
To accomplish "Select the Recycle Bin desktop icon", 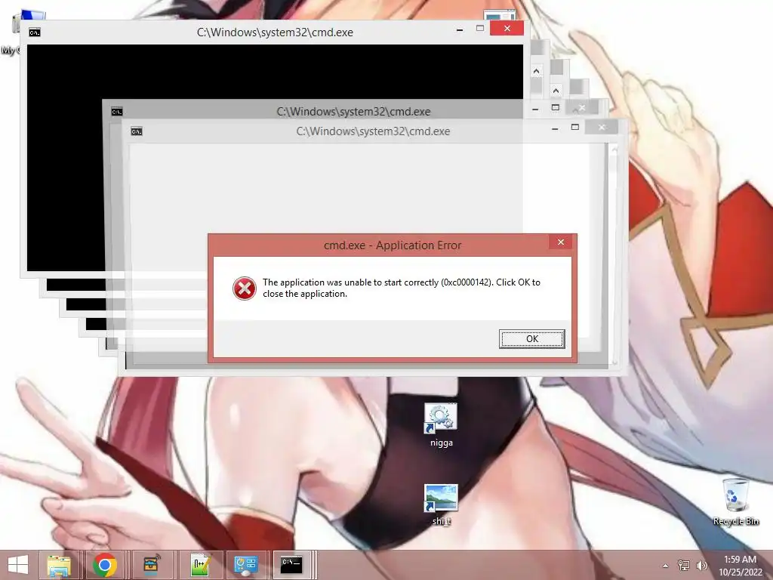I will coord(736,501).
